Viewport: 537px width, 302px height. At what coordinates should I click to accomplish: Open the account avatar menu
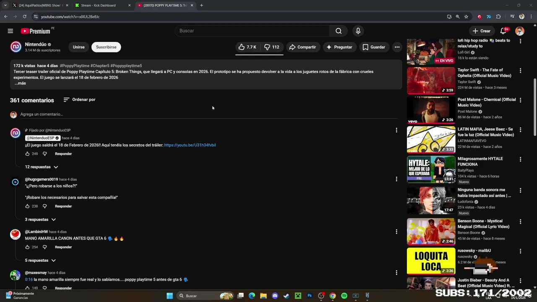point(520,31)
